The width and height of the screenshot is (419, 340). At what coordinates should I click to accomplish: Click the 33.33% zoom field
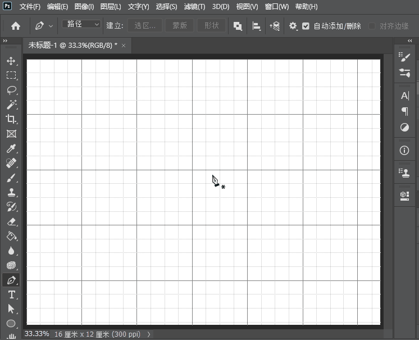click(37, 334)
